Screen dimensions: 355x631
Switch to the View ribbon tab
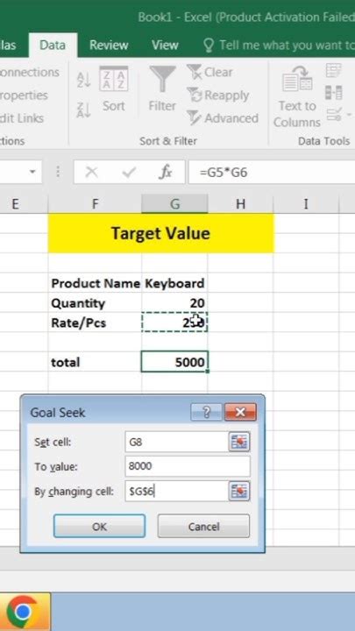(x=165, y=45)
